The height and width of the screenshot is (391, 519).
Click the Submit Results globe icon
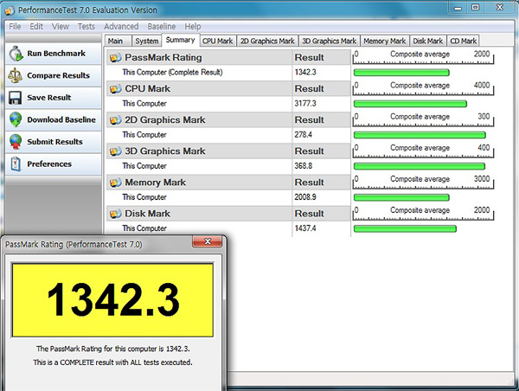tap(16, 142)
